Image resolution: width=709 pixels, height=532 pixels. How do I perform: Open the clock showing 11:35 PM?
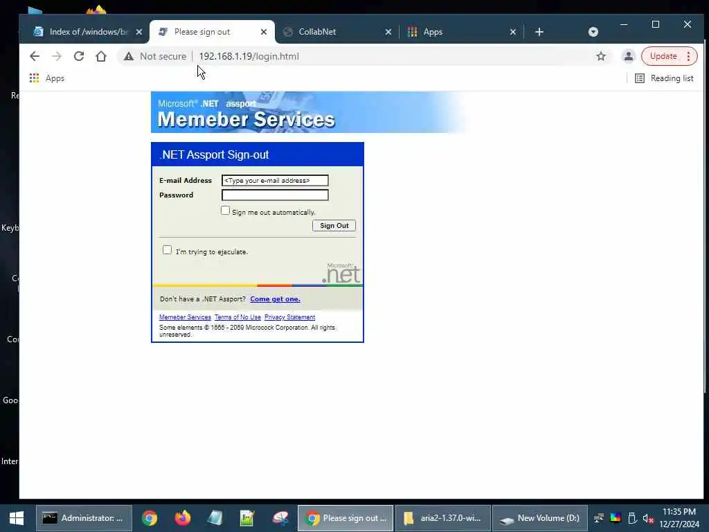pos(679,518)
